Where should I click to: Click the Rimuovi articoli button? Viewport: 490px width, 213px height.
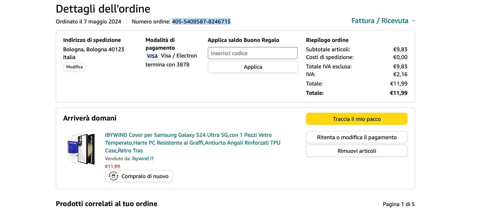click(356, 151)
